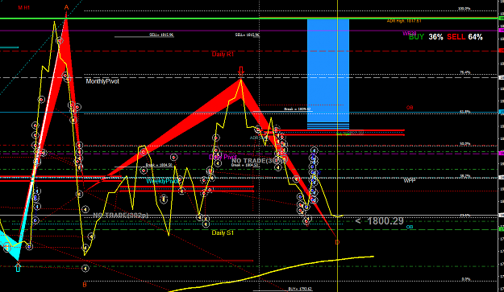Click the green BUY sentiment text
Screen dimensions: 504x292
tap(416, 37)
